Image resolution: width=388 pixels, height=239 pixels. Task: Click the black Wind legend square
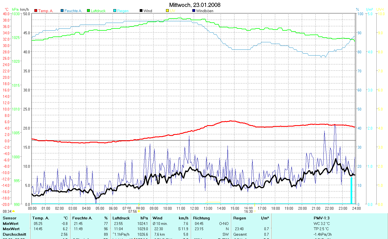coord(141,11)
